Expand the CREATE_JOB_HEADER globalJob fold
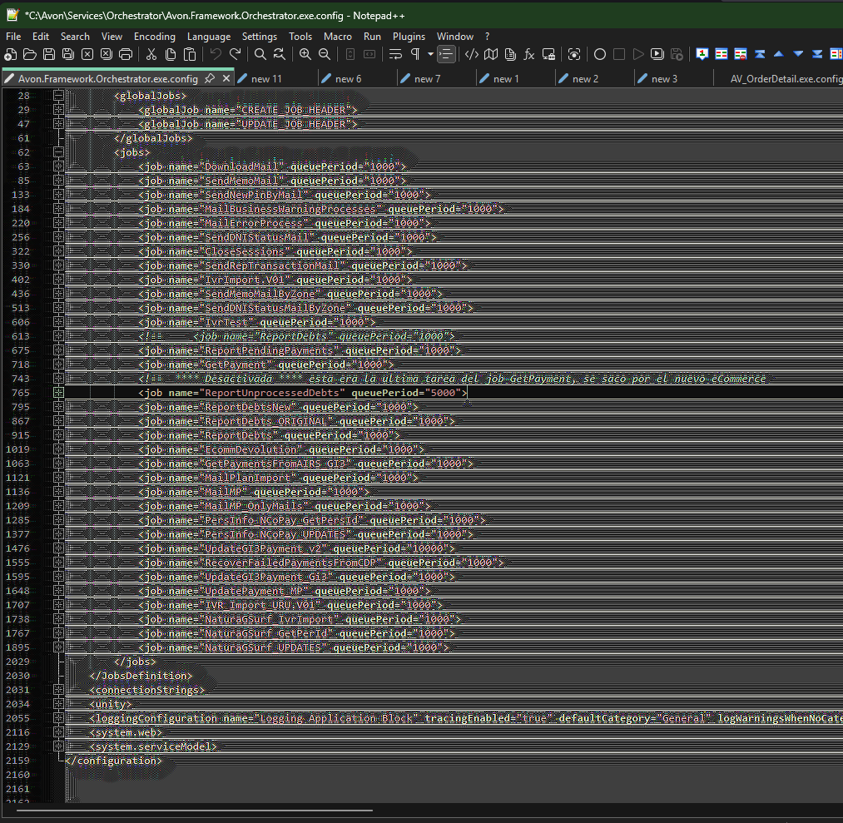 [58, 110]
